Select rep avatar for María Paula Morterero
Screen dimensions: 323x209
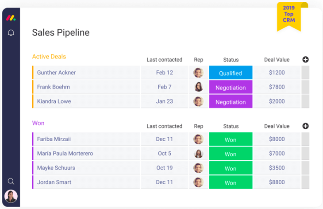198,154
